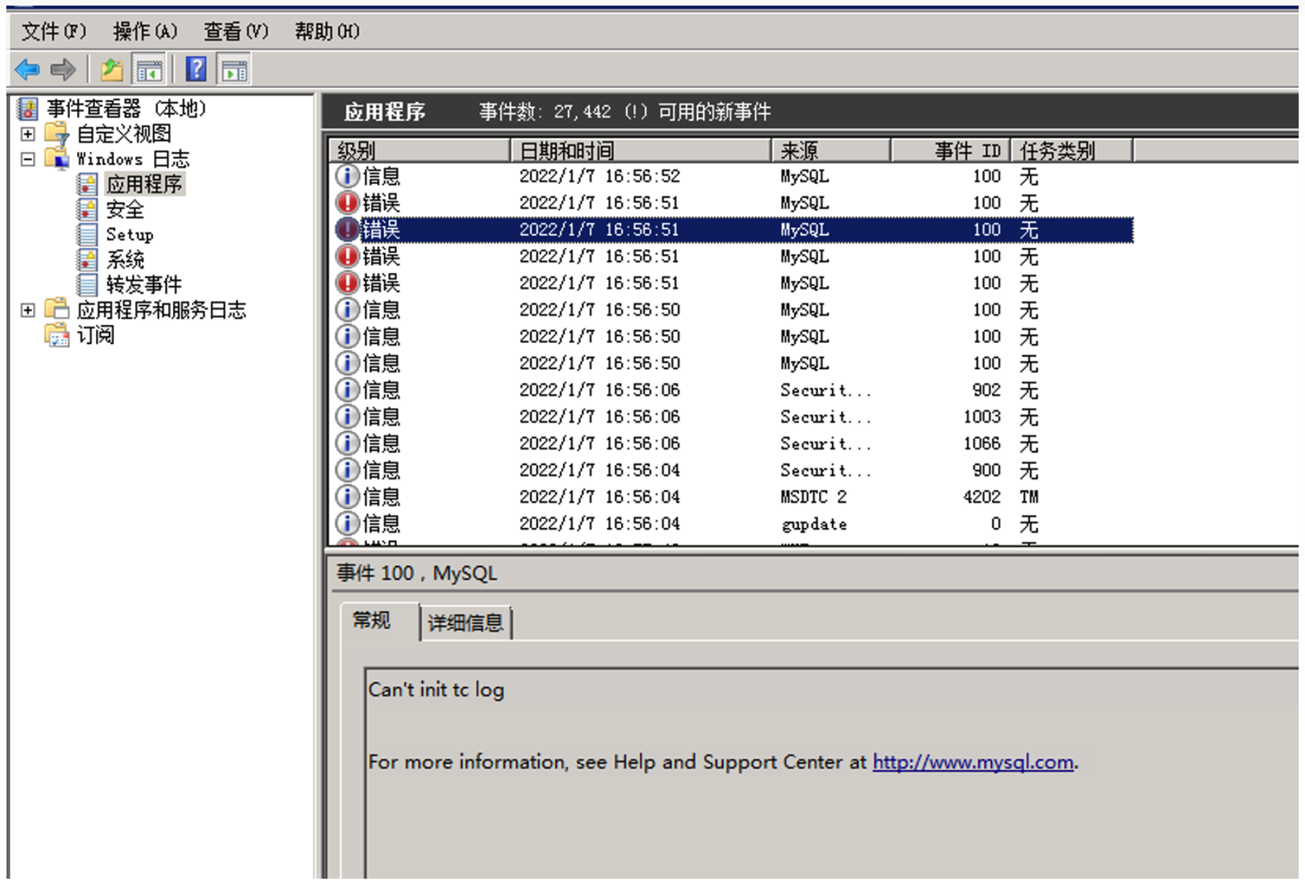Open the 操作(A) menu
1305x885 pixels.
pos(145,31)
